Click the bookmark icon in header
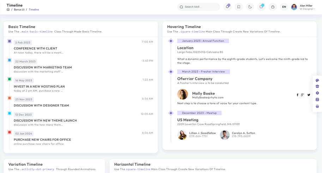Screen dimensions: 322x173 click(239, 7)
